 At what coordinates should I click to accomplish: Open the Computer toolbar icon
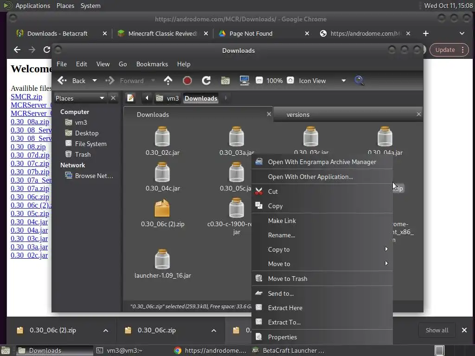(244, 81)
